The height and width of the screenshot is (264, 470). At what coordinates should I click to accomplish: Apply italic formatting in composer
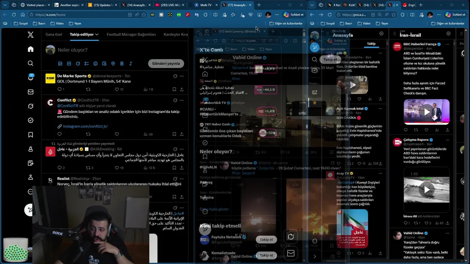(x=130, y=63)
